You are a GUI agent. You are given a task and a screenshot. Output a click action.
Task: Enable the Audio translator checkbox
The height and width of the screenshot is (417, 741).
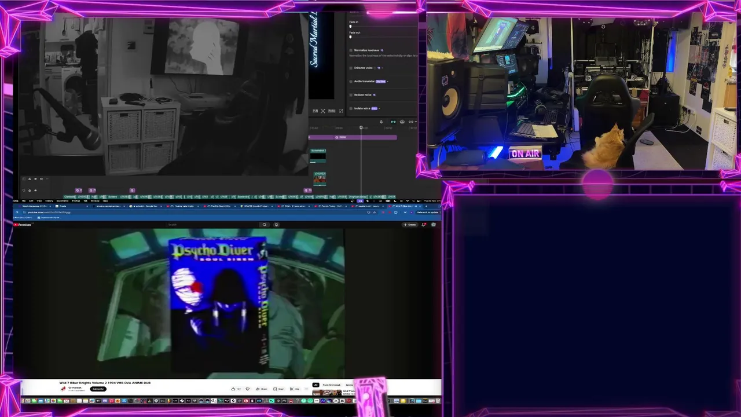point(351,81)
